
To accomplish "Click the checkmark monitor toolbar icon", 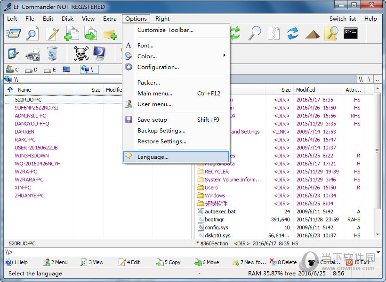I will (x=13, y=54).
